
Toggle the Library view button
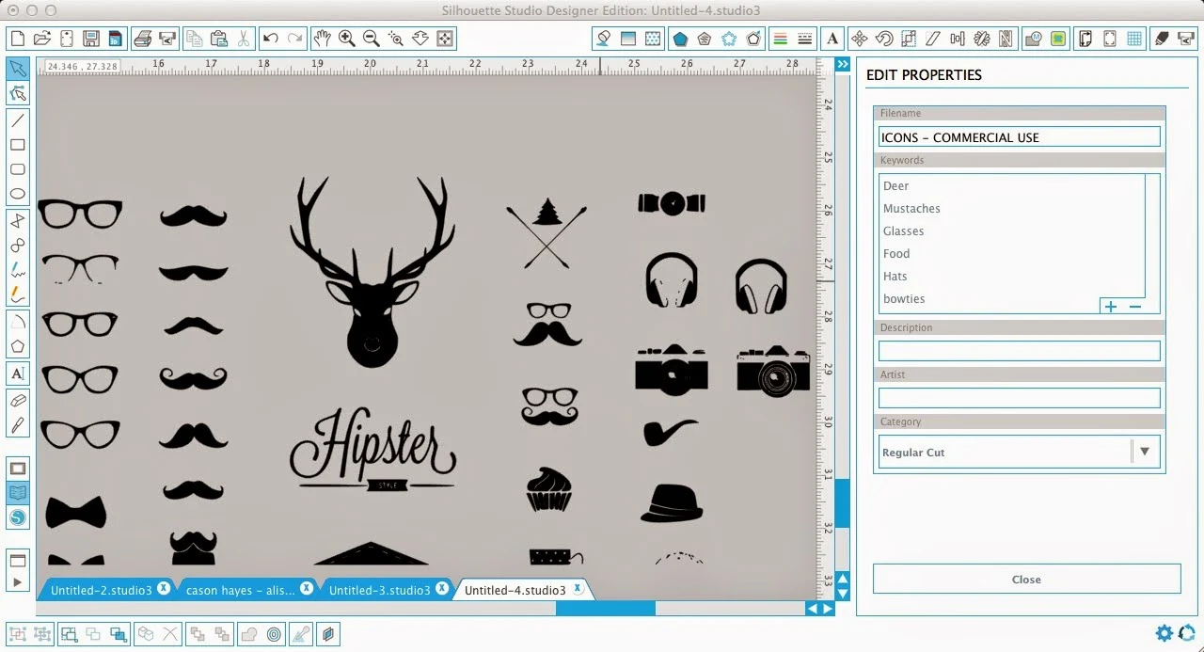coord(17,492)
